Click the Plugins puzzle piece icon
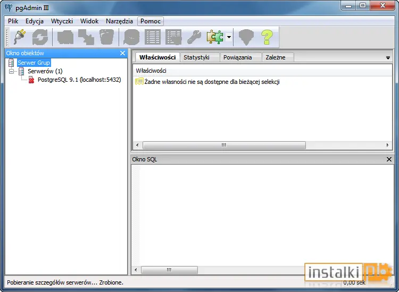 click(215, 37)
